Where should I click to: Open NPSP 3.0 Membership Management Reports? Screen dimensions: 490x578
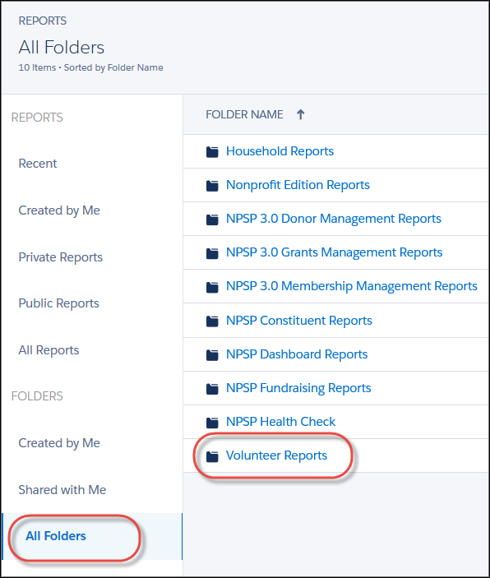tap(352, 286)
